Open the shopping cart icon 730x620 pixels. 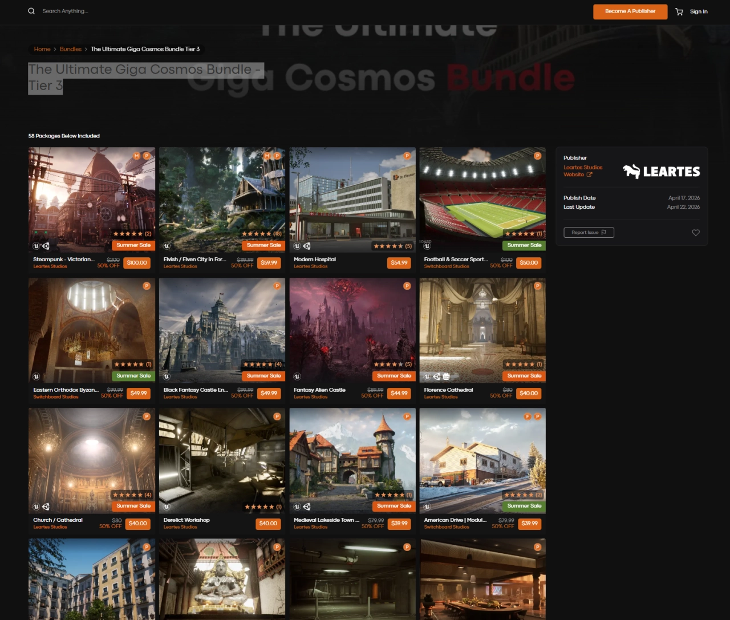click(679, 11)
